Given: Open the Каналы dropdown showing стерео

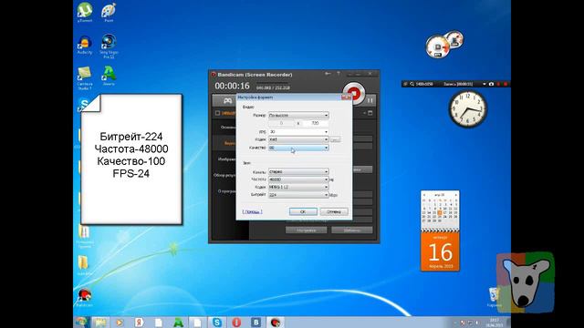Looking at the screenshot, I should 298,172.
